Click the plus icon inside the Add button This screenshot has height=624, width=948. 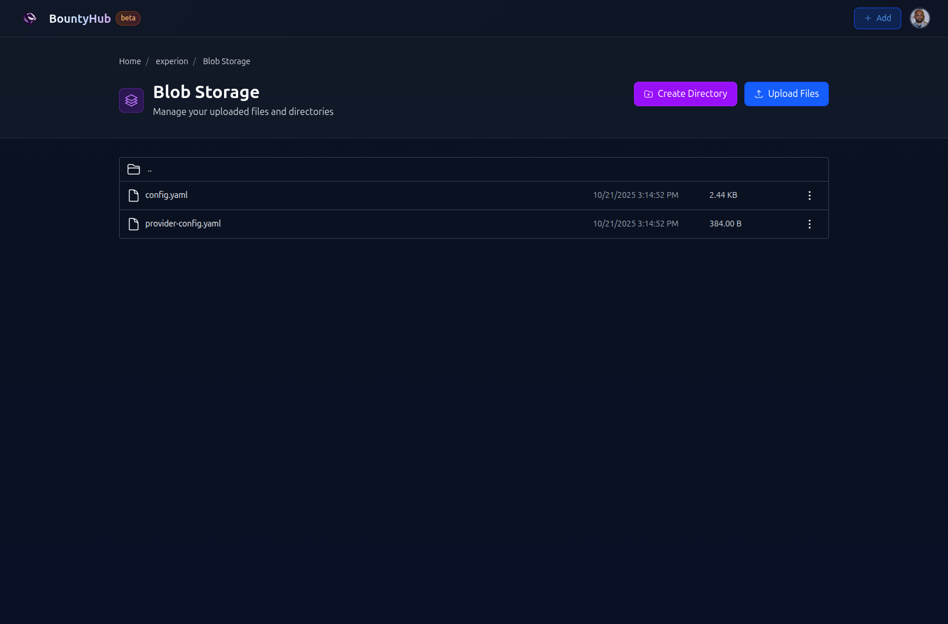tap(867, 18)
